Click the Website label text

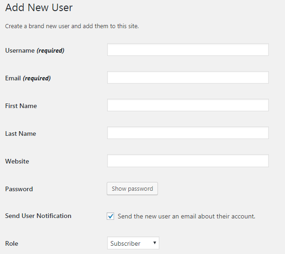pos(17,161)
